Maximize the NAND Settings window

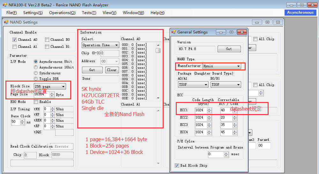pyautogui.click(x=268, y=22)
